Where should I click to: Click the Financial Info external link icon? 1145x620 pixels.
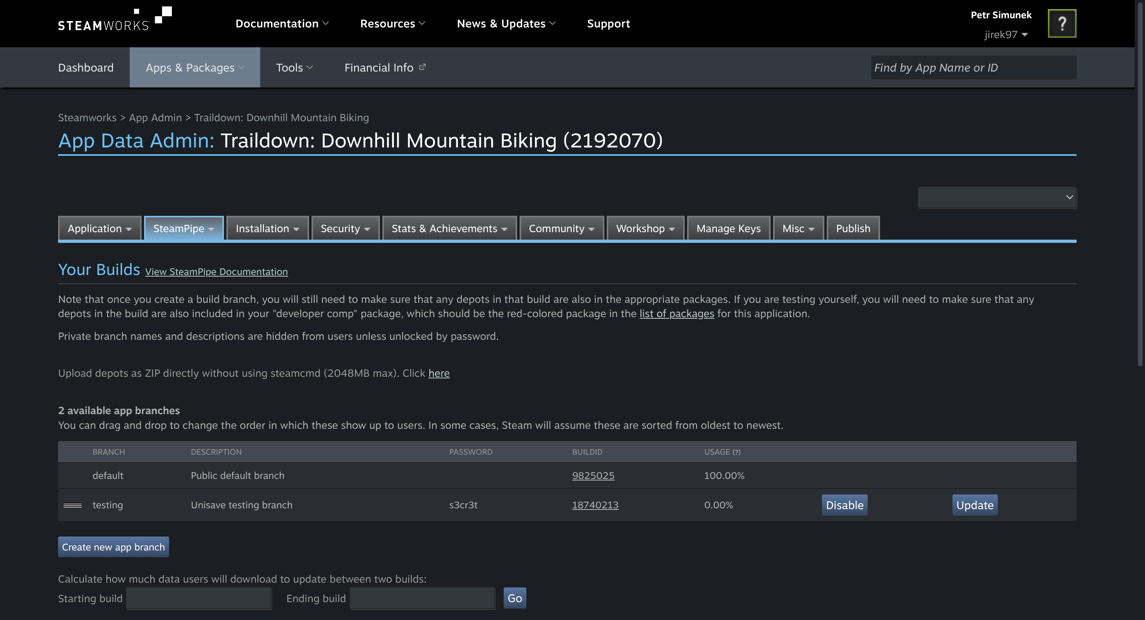(x=422, y=67)
